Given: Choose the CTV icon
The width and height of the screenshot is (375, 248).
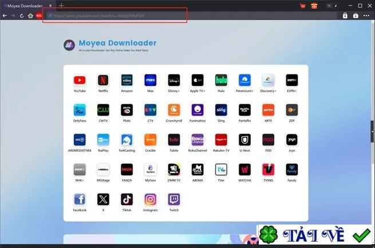Looking at the screenshot, I should (151, 110).
